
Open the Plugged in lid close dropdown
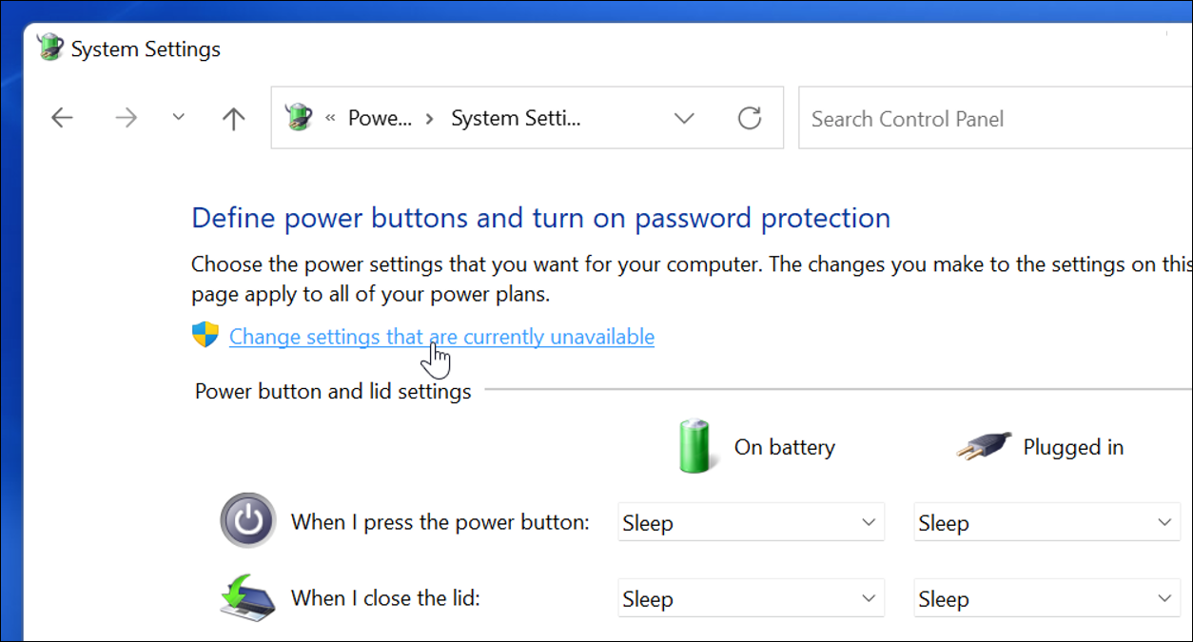(x=1046, y=598)
